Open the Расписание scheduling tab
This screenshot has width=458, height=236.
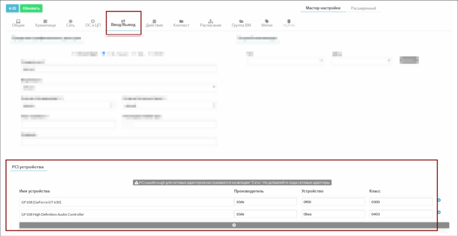coord(210,23)
